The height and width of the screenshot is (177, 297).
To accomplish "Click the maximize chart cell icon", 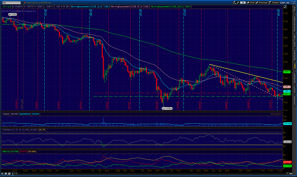I will click(285, 7).
